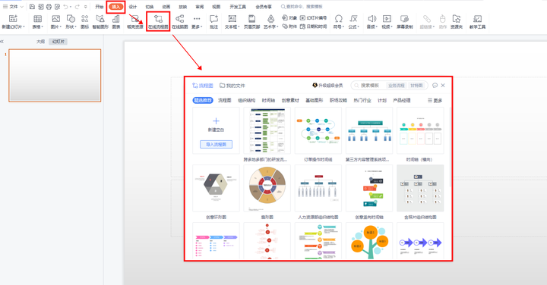This screenshot has width=547, height=285.
Task: Select the 产品经理 category
Action: pyautogui.click(x=402, y=100)
